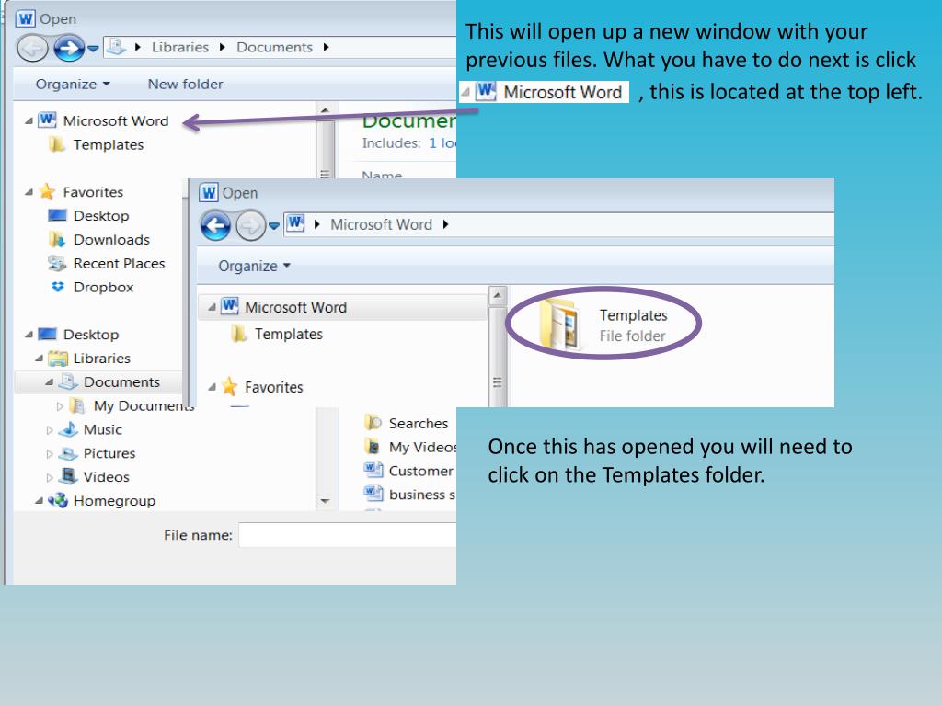Expand the Videos library node
The height and width of the screenshot is (706, 942).
[50, 477]
